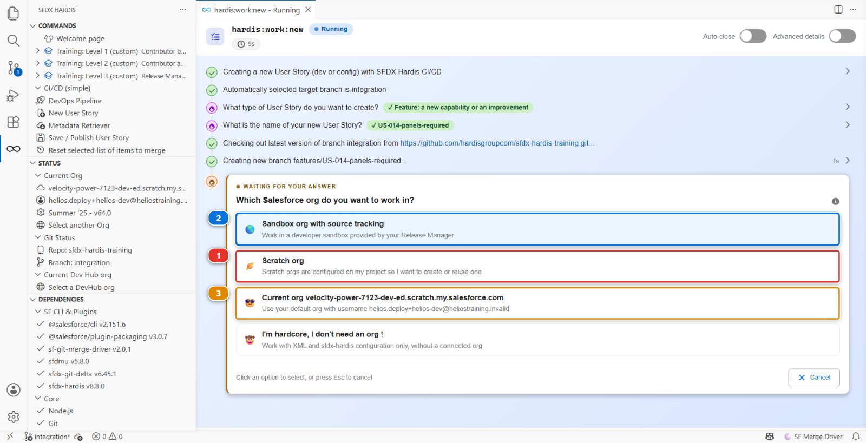This screenshot has height=443, width=866.
Task: Click SF Merge Driver in status bar
Action: 813,437
